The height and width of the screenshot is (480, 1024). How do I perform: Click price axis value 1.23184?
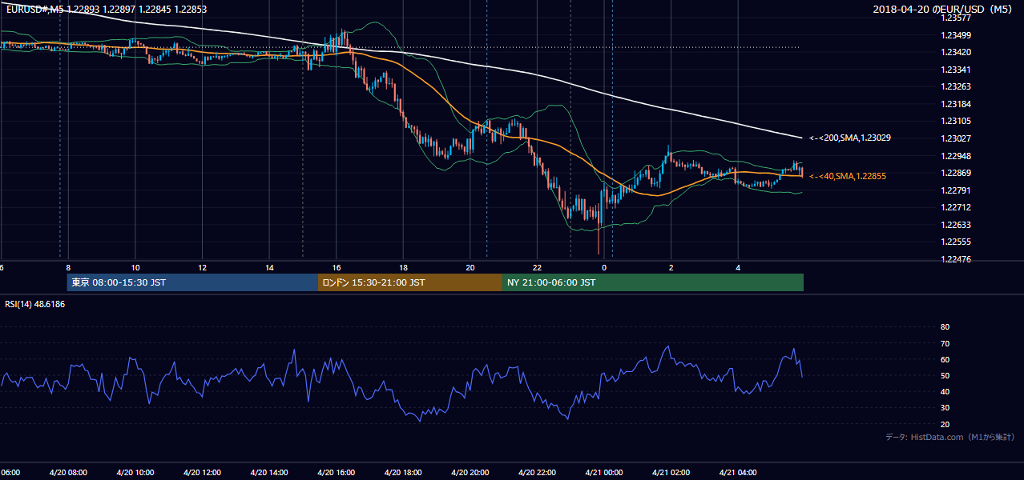(x=957, y=104)
